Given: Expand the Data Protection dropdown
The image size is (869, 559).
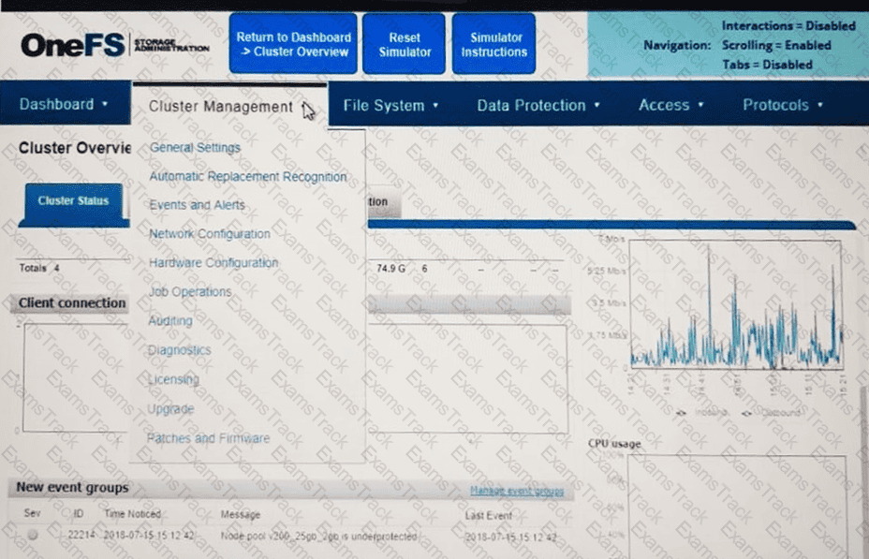Looking at the screenshot, I should point(538,105).
